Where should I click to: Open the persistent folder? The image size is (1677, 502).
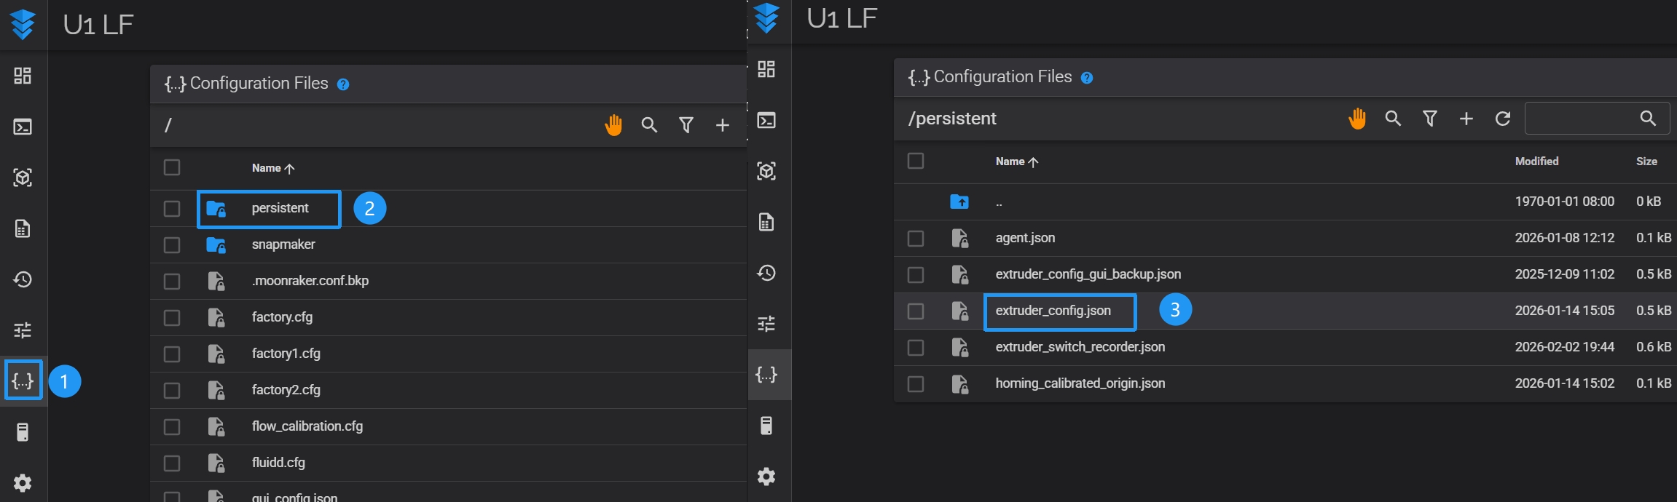pyautogui.click(x=280, y=209)
